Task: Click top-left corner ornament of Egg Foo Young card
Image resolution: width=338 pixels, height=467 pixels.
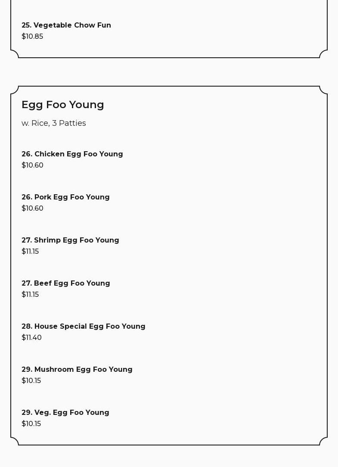Action: click(15, 90)
